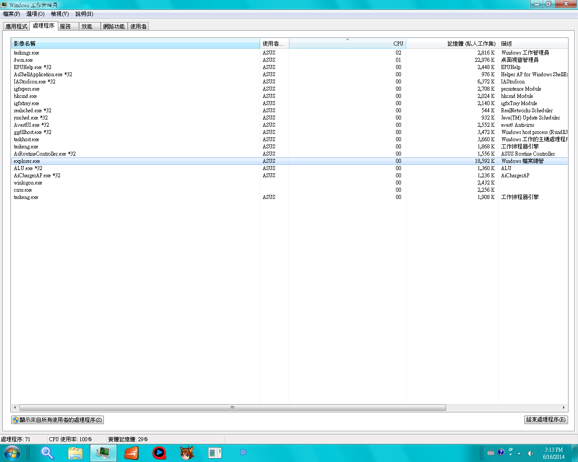
Task: Launch the orange app icon in taskbar
Action: coord(131,453)
